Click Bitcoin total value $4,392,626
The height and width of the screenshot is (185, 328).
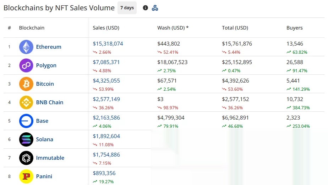pos(235,80)
